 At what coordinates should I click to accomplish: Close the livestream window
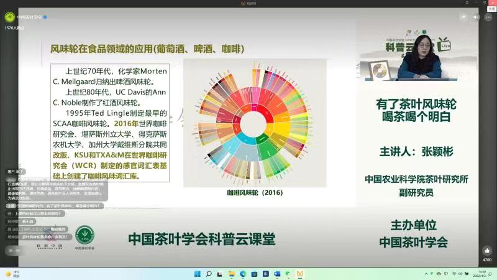491,3
